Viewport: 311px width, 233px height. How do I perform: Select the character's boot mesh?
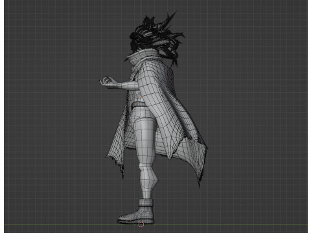[137, 212]
